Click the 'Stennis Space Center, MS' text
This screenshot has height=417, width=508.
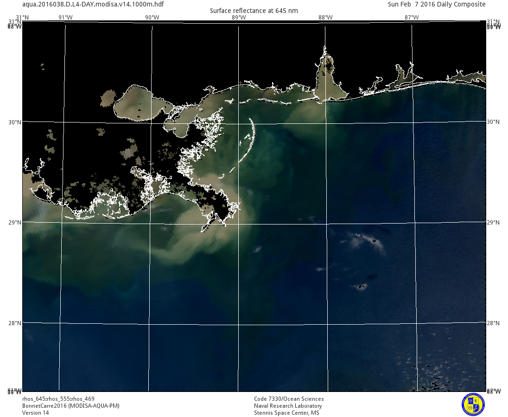click(x=286, y=413)
